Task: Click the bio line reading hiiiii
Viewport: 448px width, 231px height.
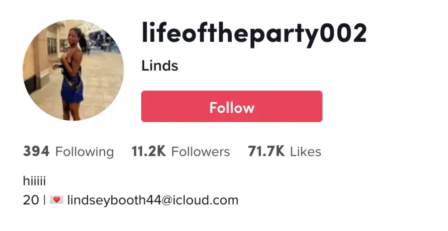Action: click(34, 181)
